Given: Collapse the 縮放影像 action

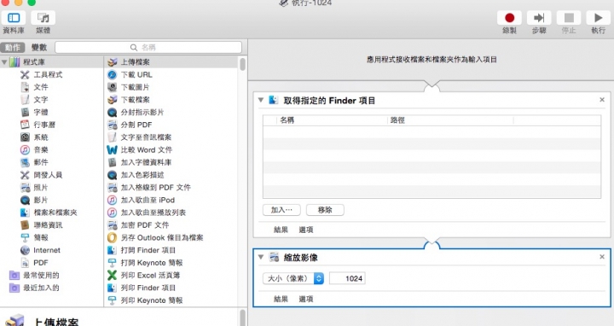Looking at the screenshot, I should (x=261, y=257).
